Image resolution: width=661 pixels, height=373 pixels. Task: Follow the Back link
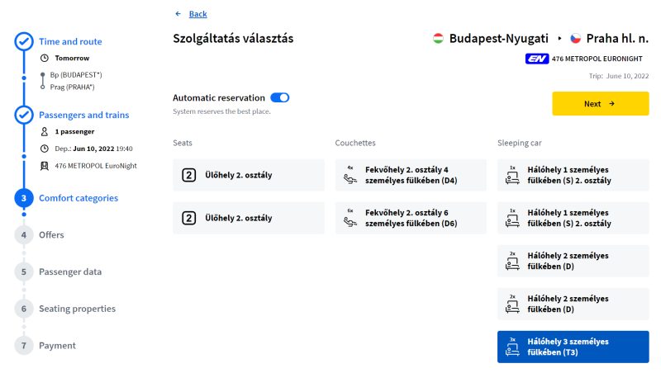(197, 14)
